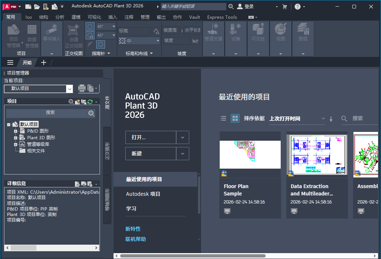381x259 pixels.
Task: Click the search magnifier icon in title bar
Action: pyautogui.click(x=231, y=7)
